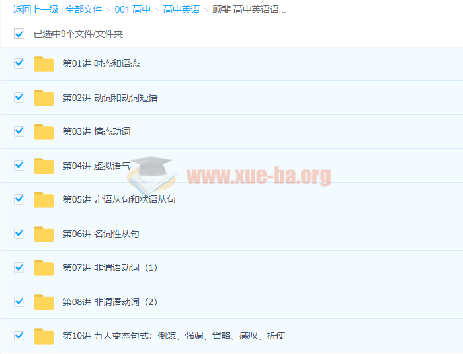
Task: Click the 第04讲 虚拟语气 folder icon
Action: click(44, 166)
